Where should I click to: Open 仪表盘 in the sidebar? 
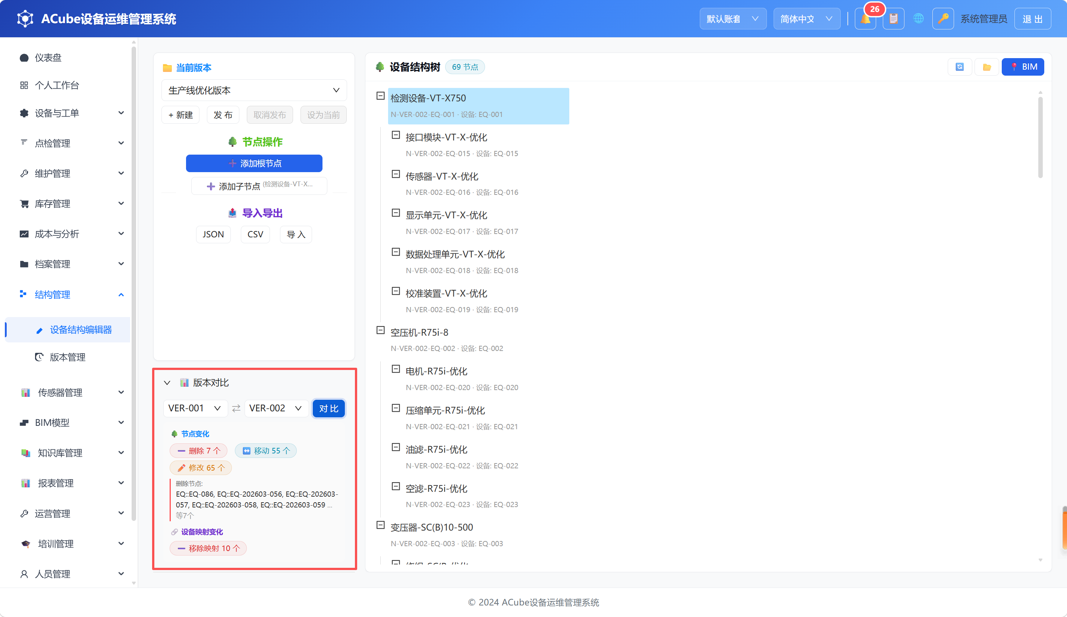click(68, 57)
